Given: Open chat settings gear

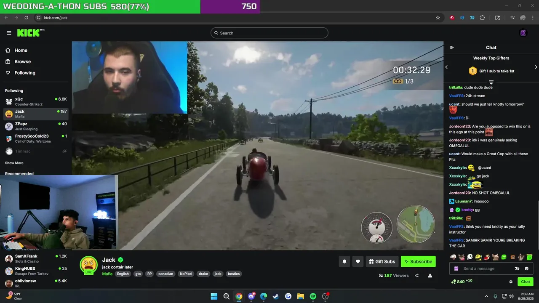Looking at the screenshot, I should point(511,282).
